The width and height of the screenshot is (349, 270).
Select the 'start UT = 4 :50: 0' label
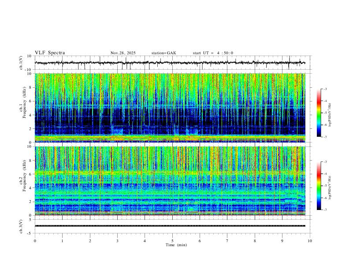tap(213, 53)
